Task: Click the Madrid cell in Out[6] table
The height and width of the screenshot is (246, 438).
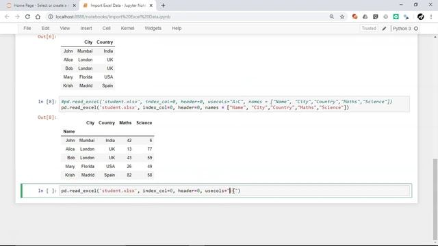Action: pos(86,85)
